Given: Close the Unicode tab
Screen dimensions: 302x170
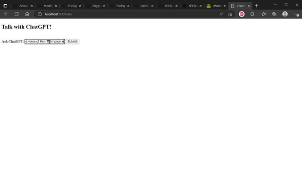Looking at the screenshot, I should pyautogui.click(x=225, y=6).
